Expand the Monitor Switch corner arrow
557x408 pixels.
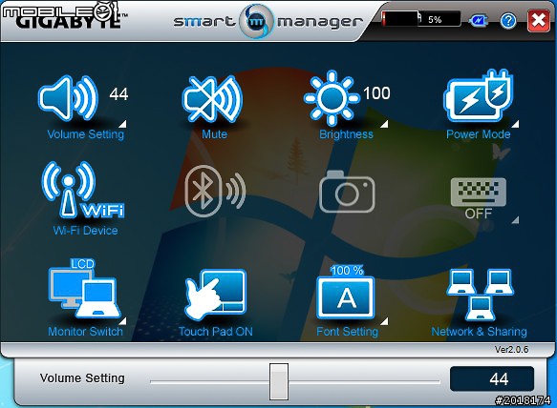tap(122, 321)
